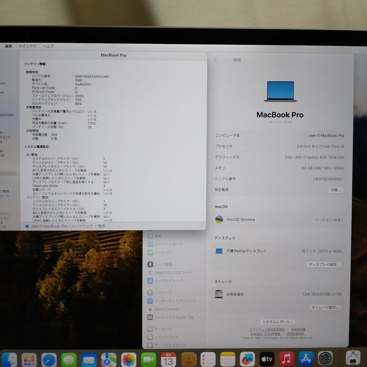Image resolution: width=367 pixels, height=367 pixels.
Task: Follow the ENERGY STAR準拠 link
Action: point(265,334)
